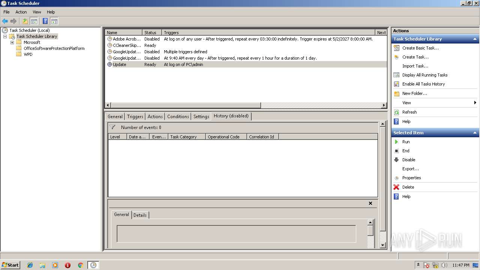
Task: Open the Action menu
Action: tap(21, 12)
